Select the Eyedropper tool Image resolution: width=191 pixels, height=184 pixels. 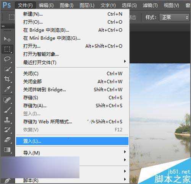(7, 89)
